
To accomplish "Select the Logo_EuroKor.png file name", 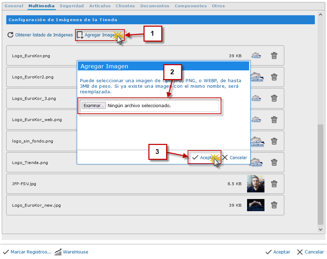I will tap(31, 56).
